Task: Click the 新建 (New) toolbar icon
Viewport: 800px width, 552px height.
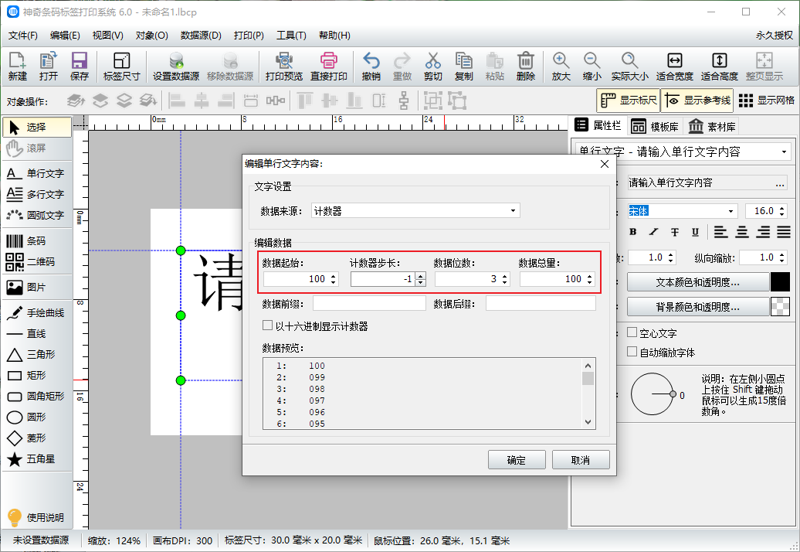Action: (x=17, y=66)
